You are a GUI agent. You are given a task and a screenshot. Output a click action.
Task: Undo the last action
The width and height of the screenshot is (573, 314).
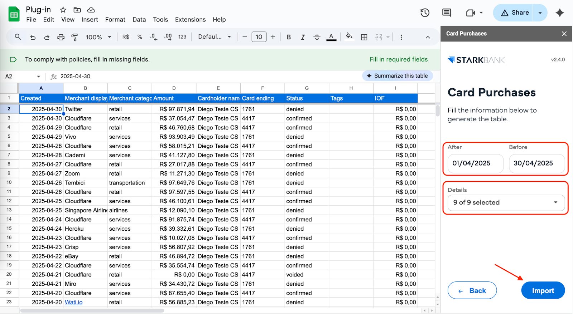coord(33,37)
